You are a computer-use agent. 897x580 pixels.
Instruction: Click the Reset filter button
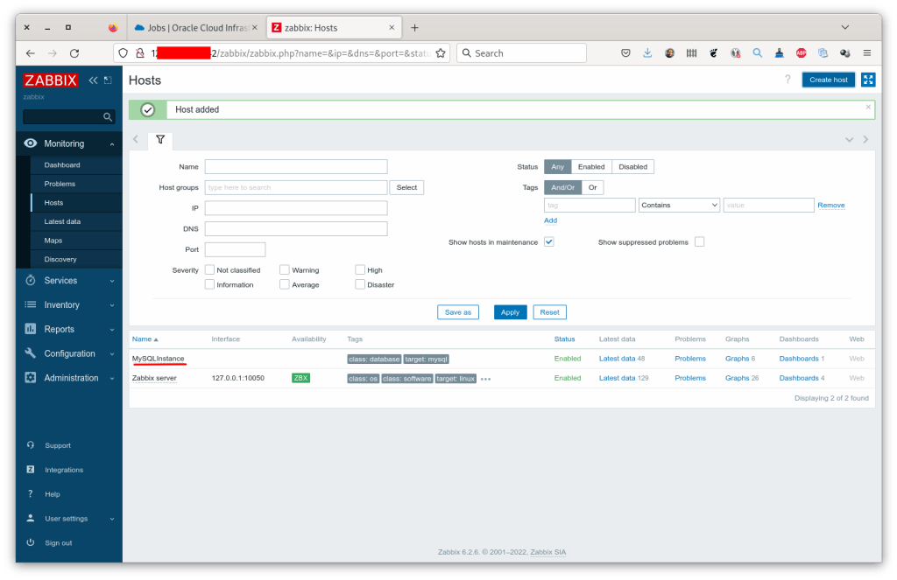click(x=549, y=312)
